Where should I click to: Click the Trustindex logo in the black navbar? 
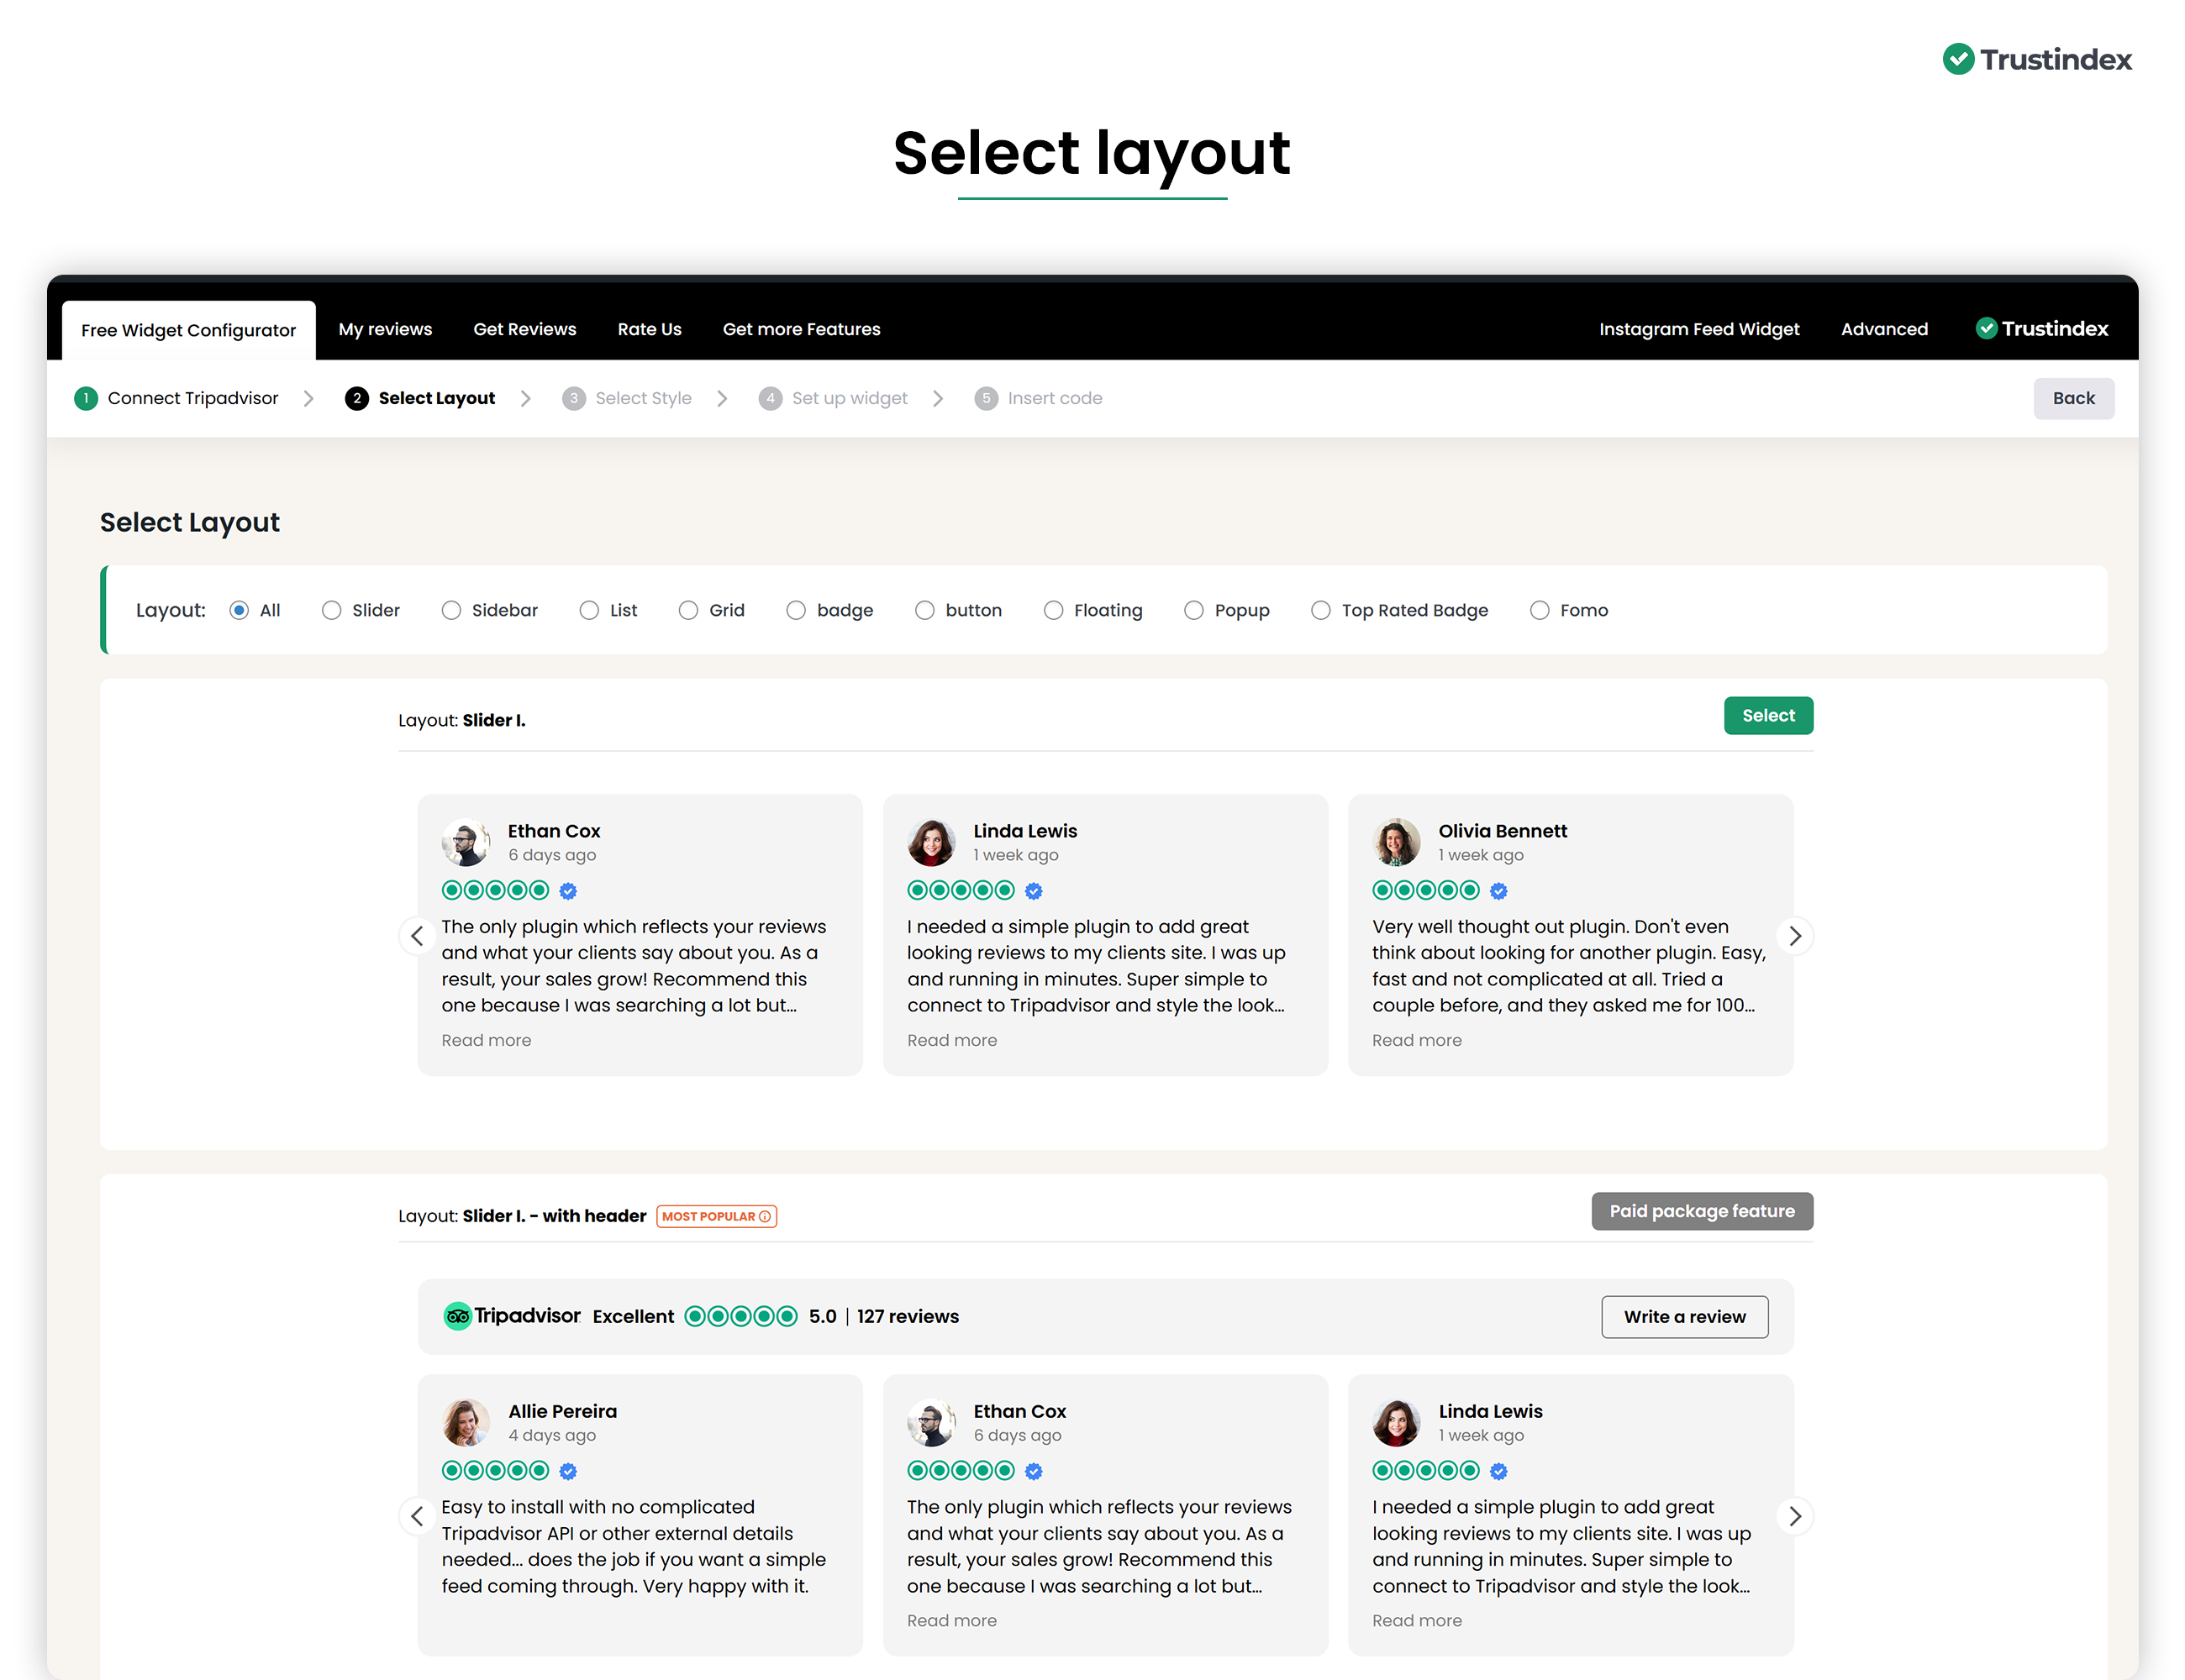click(x=2042, y=329)
